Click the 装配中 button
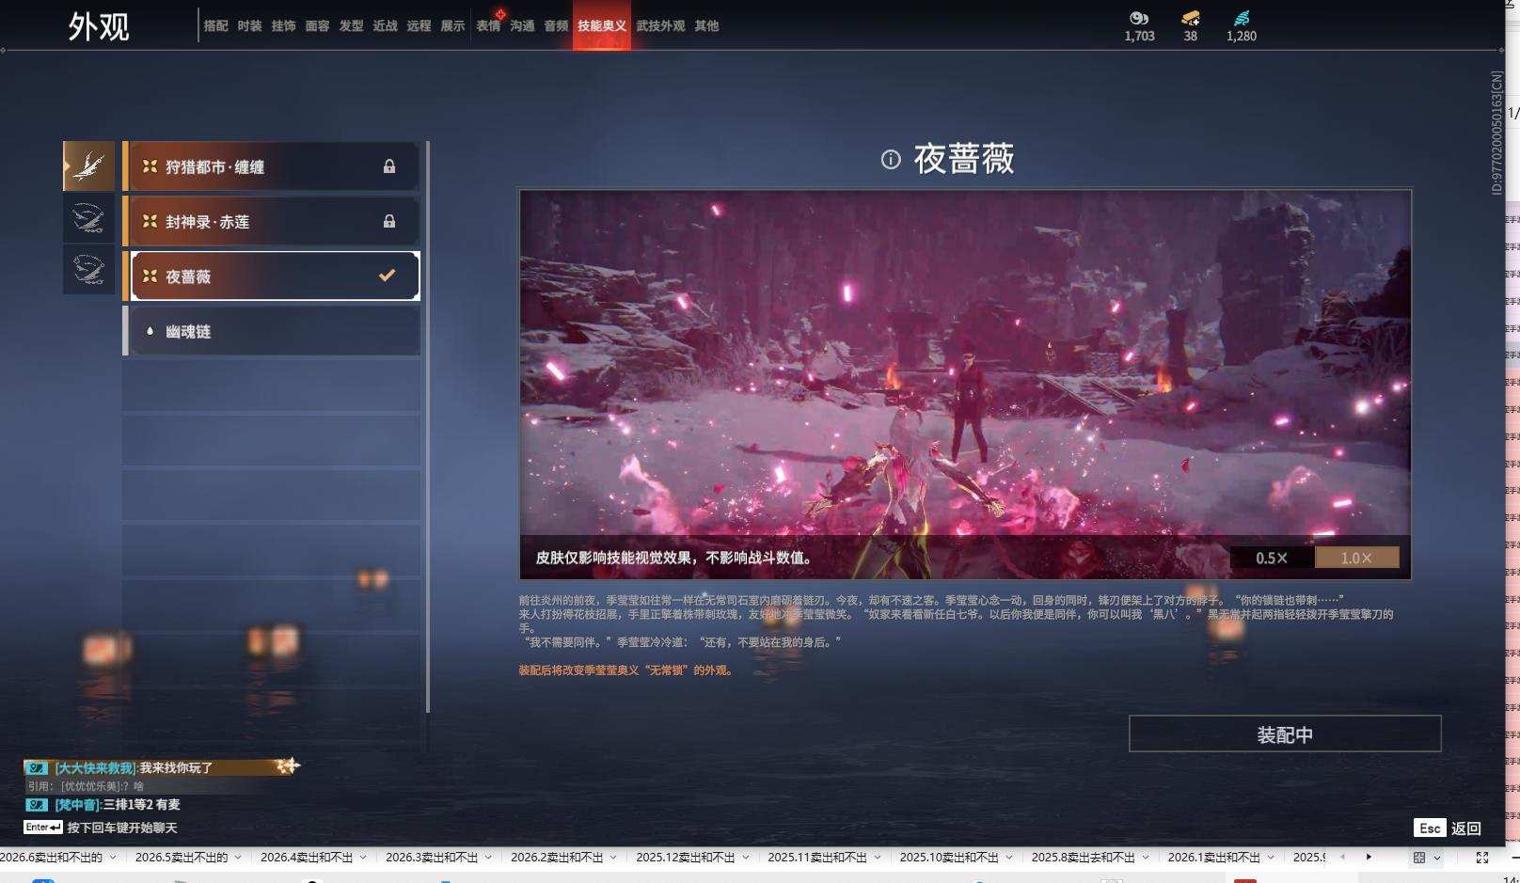 click(x=1285, y=733)
